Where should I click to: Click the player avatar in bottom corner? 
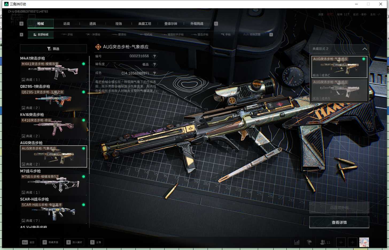[x=364, y=242]
